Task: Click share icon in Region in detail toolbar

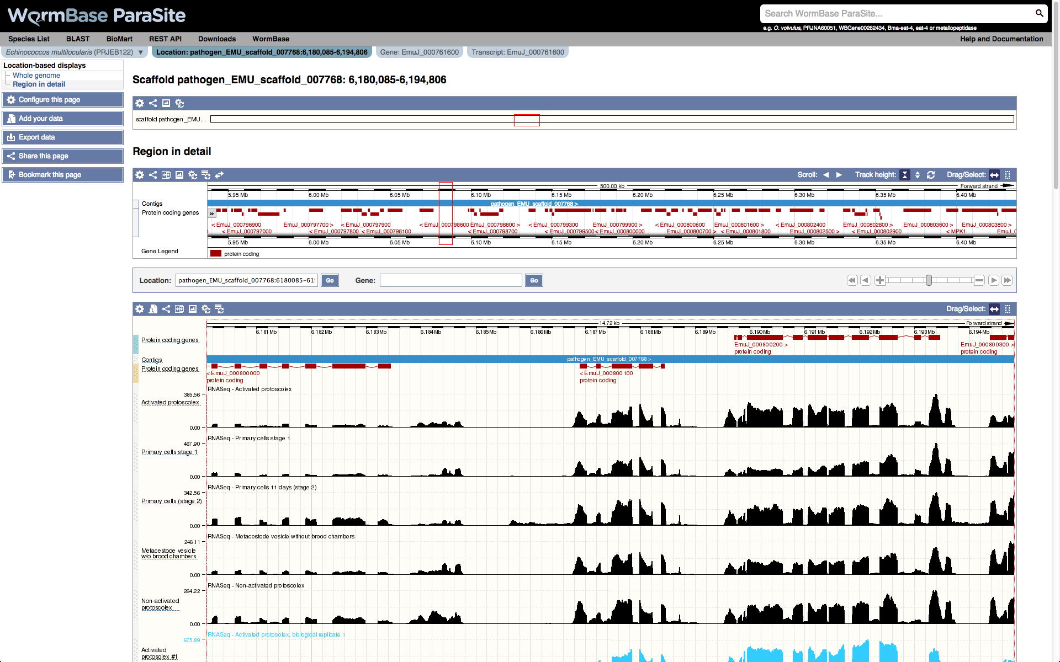Action: [x=153, y=175]
